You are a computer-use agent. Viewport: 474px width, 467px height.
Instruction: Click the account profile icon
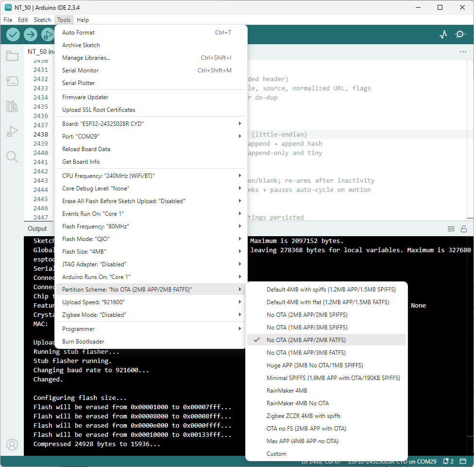(x=12, y=445)
